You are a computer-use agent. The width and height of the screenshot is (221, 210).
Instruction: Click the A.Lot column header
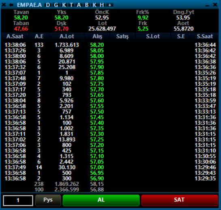67,36
